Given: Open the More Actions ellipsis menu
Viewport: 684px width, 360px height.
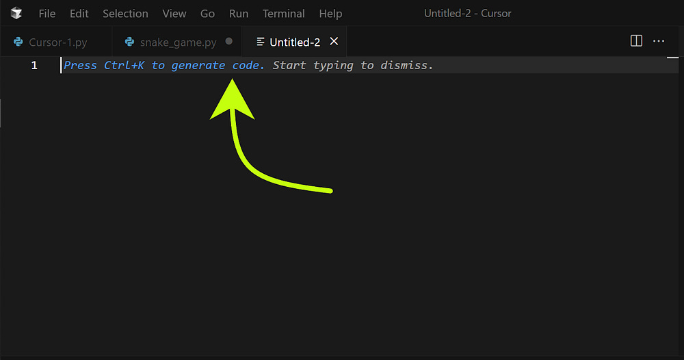Looking at the screenshot, I should (659, 41).
